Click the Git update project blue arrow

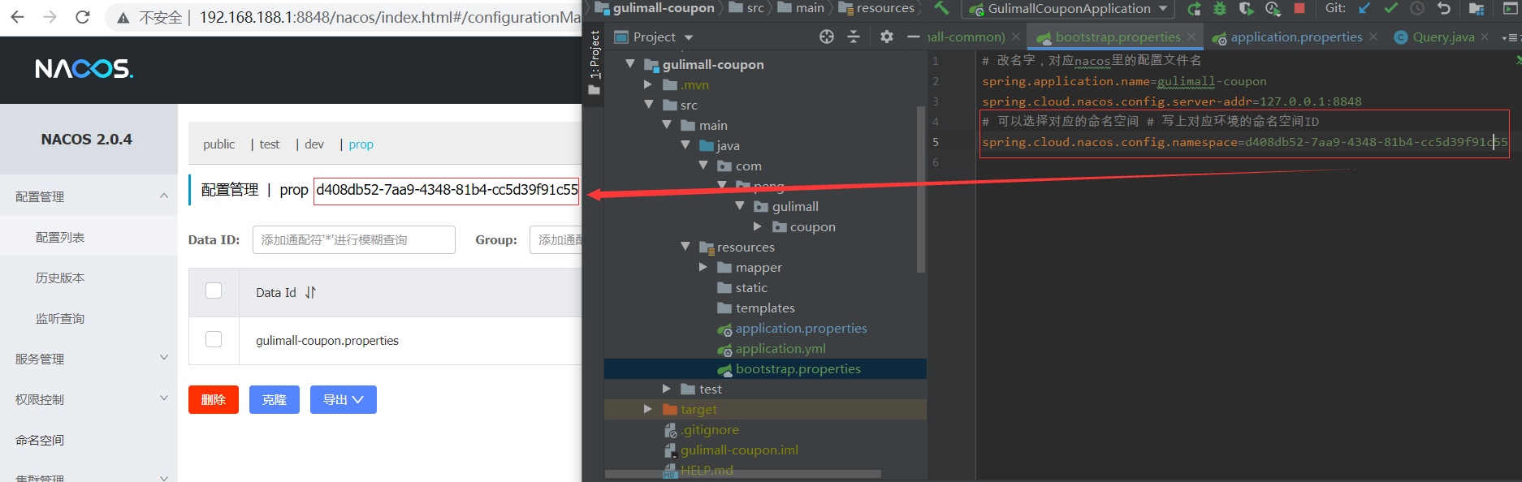click(1364, 8)
